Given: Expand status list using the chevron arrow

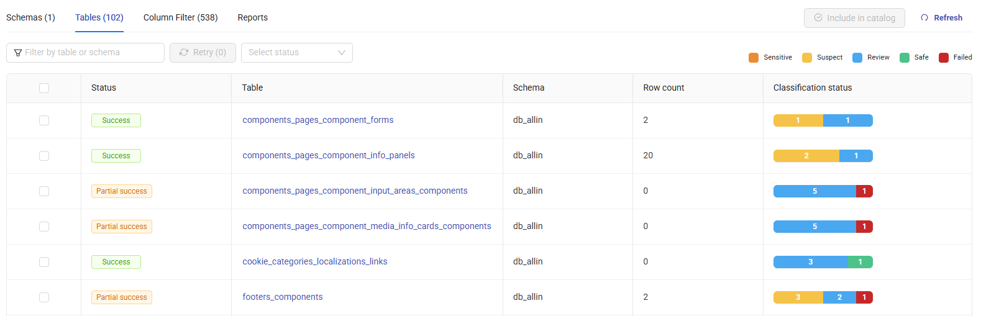Looking at the screenshot, I should (341, 53).
